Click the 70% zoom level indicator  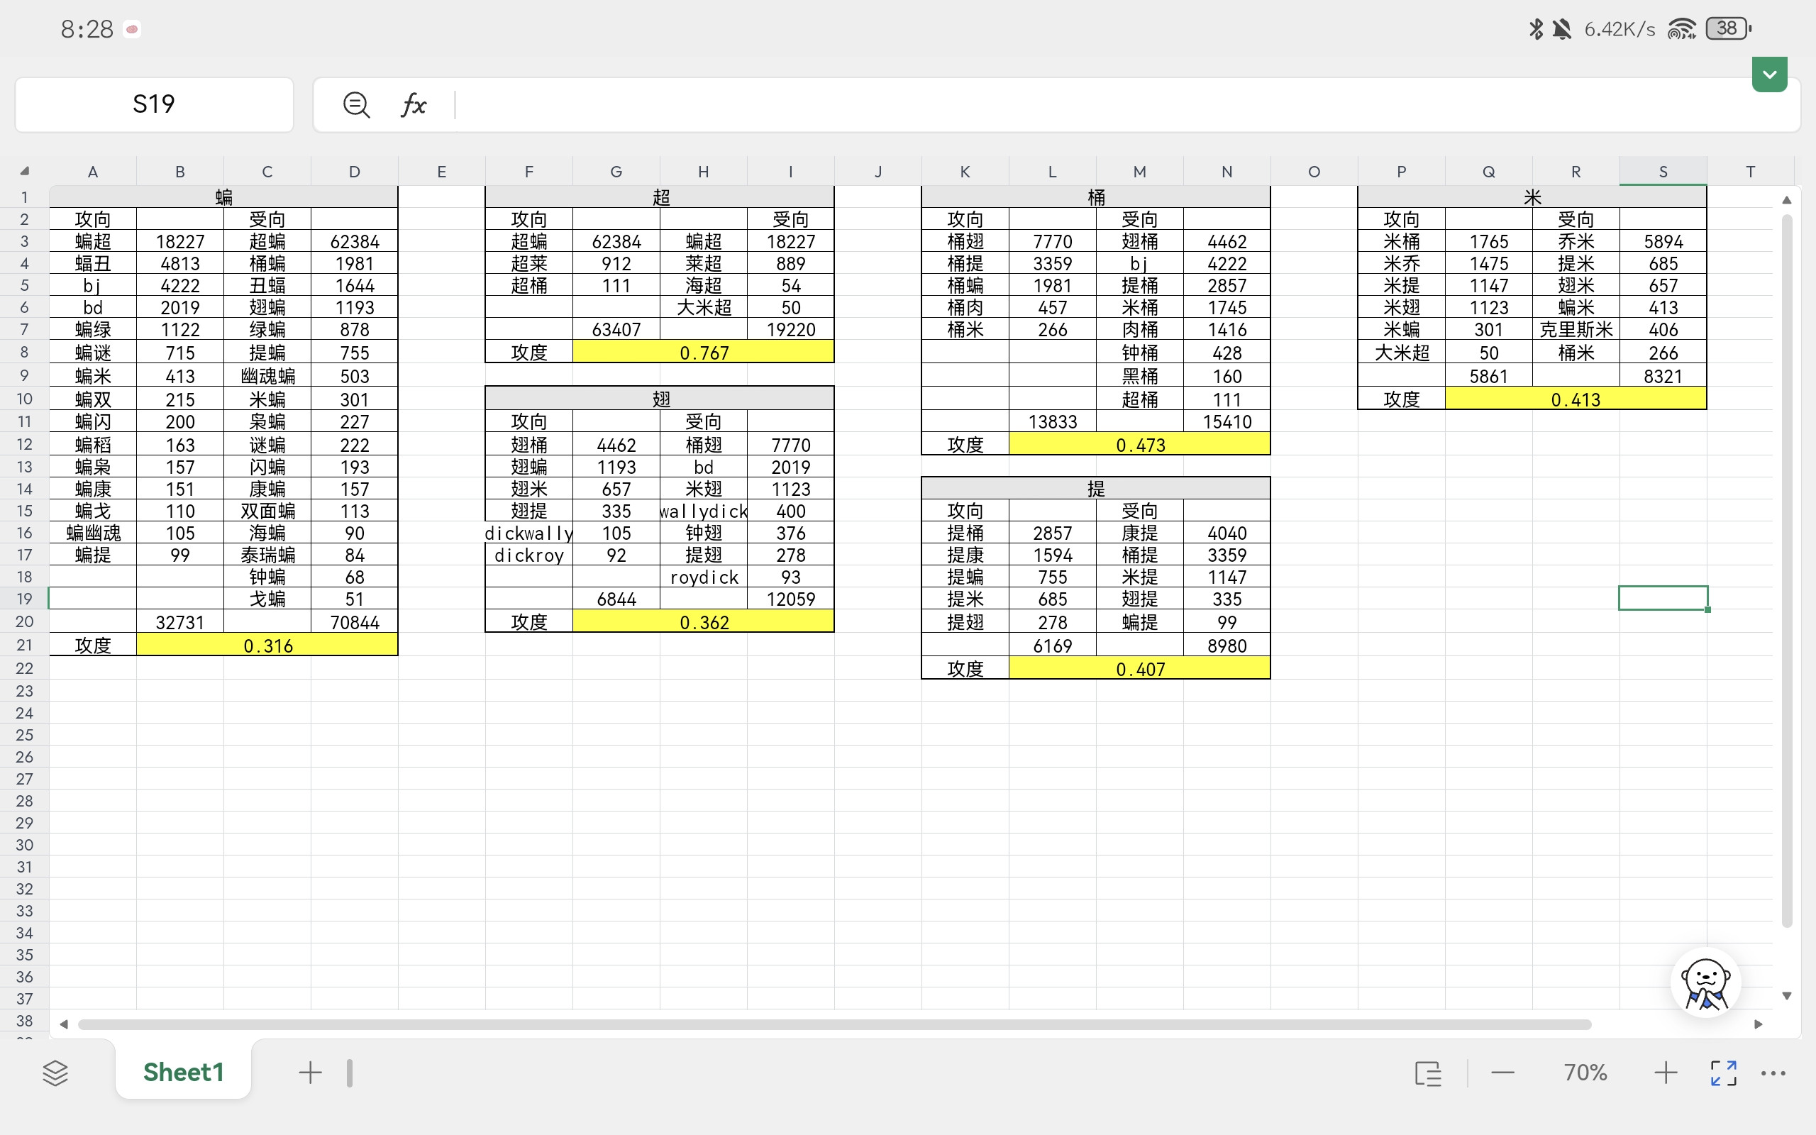(1585, 1073)
